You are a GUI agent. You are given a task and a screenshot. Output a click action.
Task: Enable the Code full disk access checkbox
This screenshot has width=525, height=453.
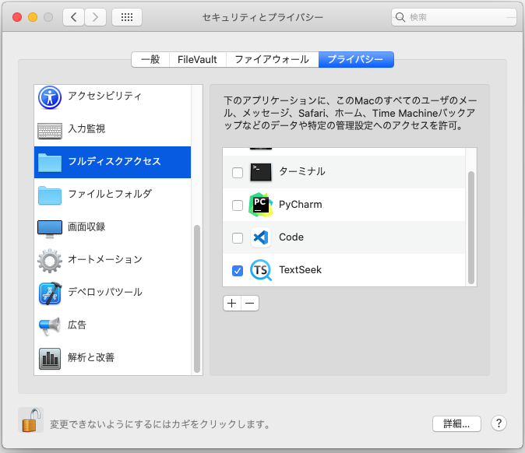[x=238, y=238]
